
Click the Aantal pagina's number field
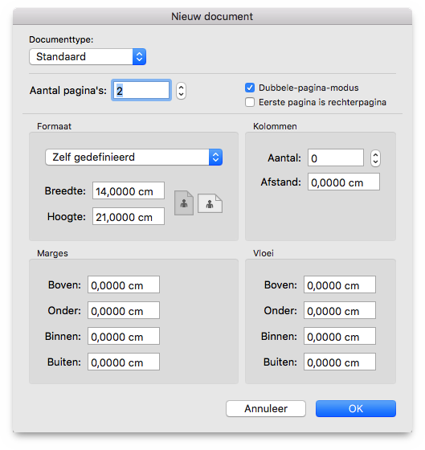pos(141,90)
